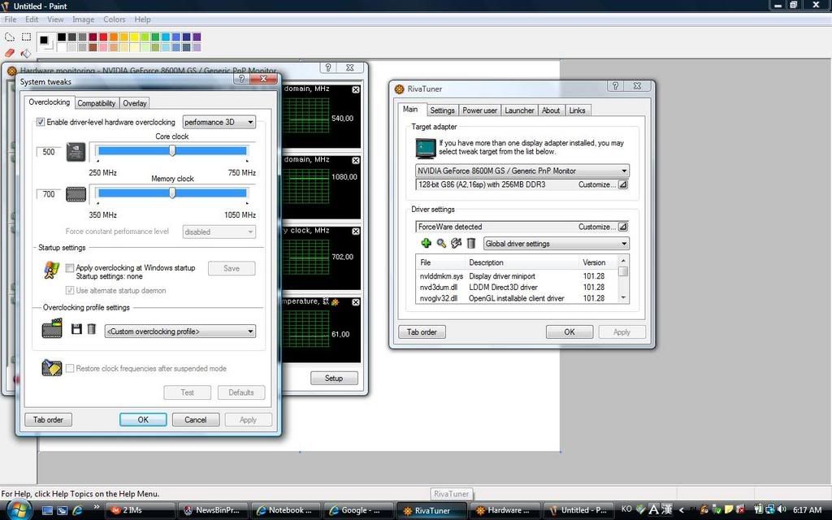Save overclocking profile with the floppy icon
This screenshot has width=832, height=520.
(76, 329)
